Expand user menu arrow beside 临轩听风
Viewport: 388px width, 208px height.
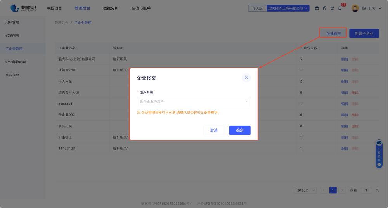coord(380,8)
